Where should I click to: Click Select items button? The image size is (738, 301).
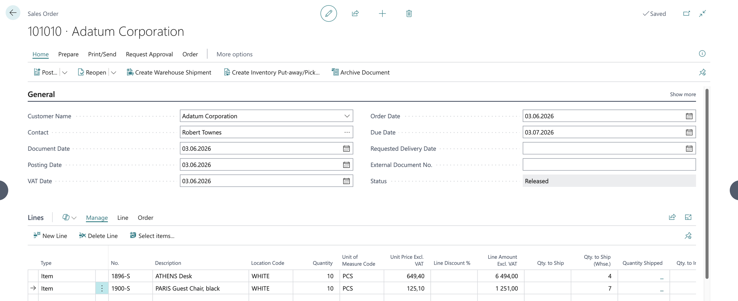[x=152, y=236]
